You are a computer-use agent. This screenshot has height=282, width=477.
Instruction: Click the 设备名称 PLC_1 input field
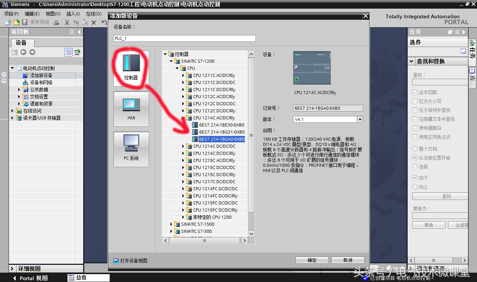[x=185, y=38]
